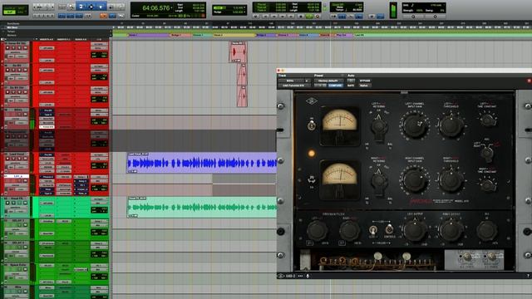
Task: Click the Tempo ruler label
Action: pos(11,32)
